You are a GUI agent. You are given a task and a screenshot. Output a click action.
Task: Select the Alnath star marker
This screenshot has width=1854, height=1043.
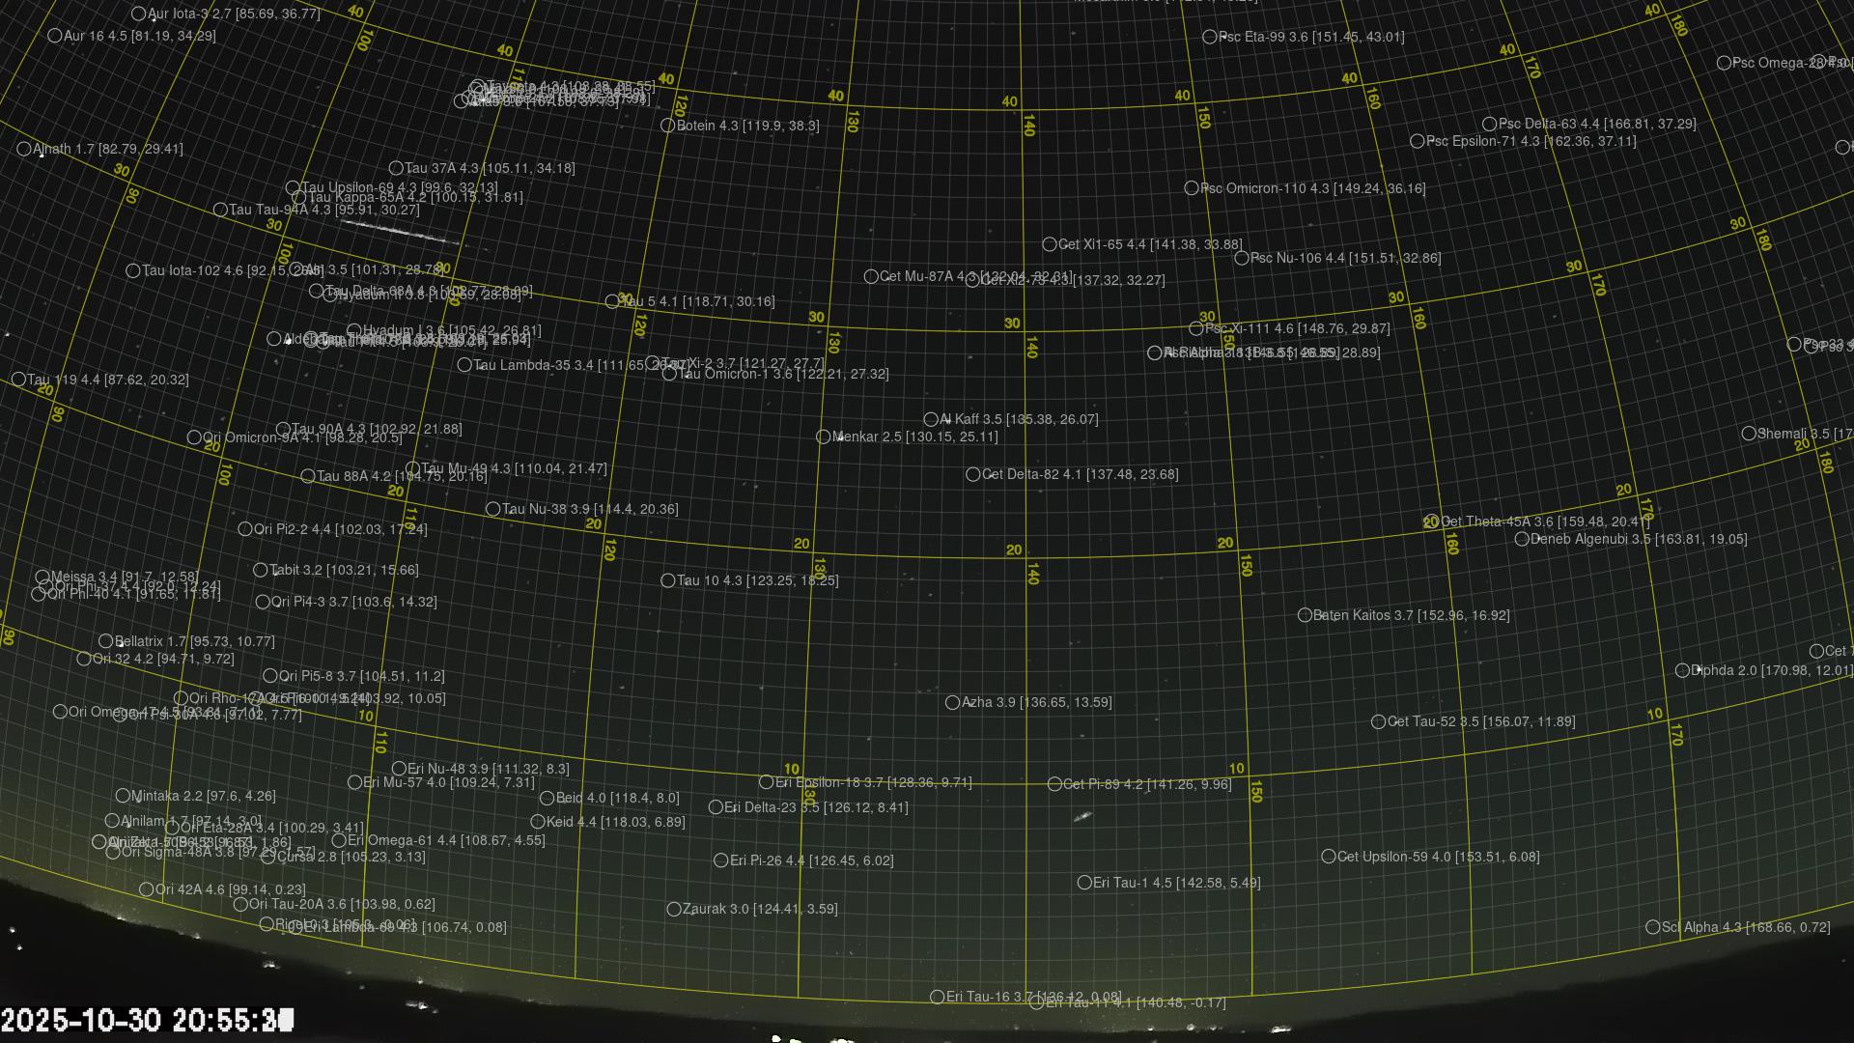[24, 149]
